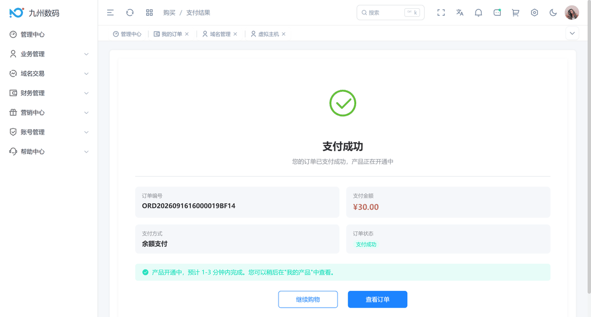Viewport: 591px width, 317px height.
Task: Open the grid apps icon
Action: (149, 13)
